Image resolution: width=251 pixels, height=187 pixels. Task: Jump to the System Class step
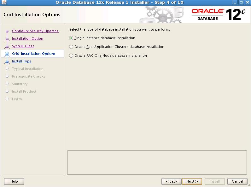click(23, 46)
